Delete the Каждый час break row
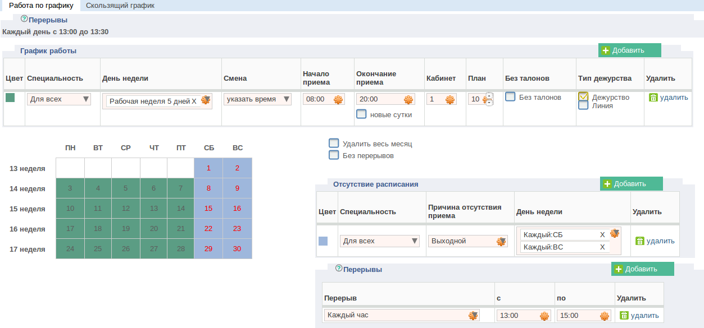The height and width of the screenshot is (328, 704). click(x=639, y=316)
